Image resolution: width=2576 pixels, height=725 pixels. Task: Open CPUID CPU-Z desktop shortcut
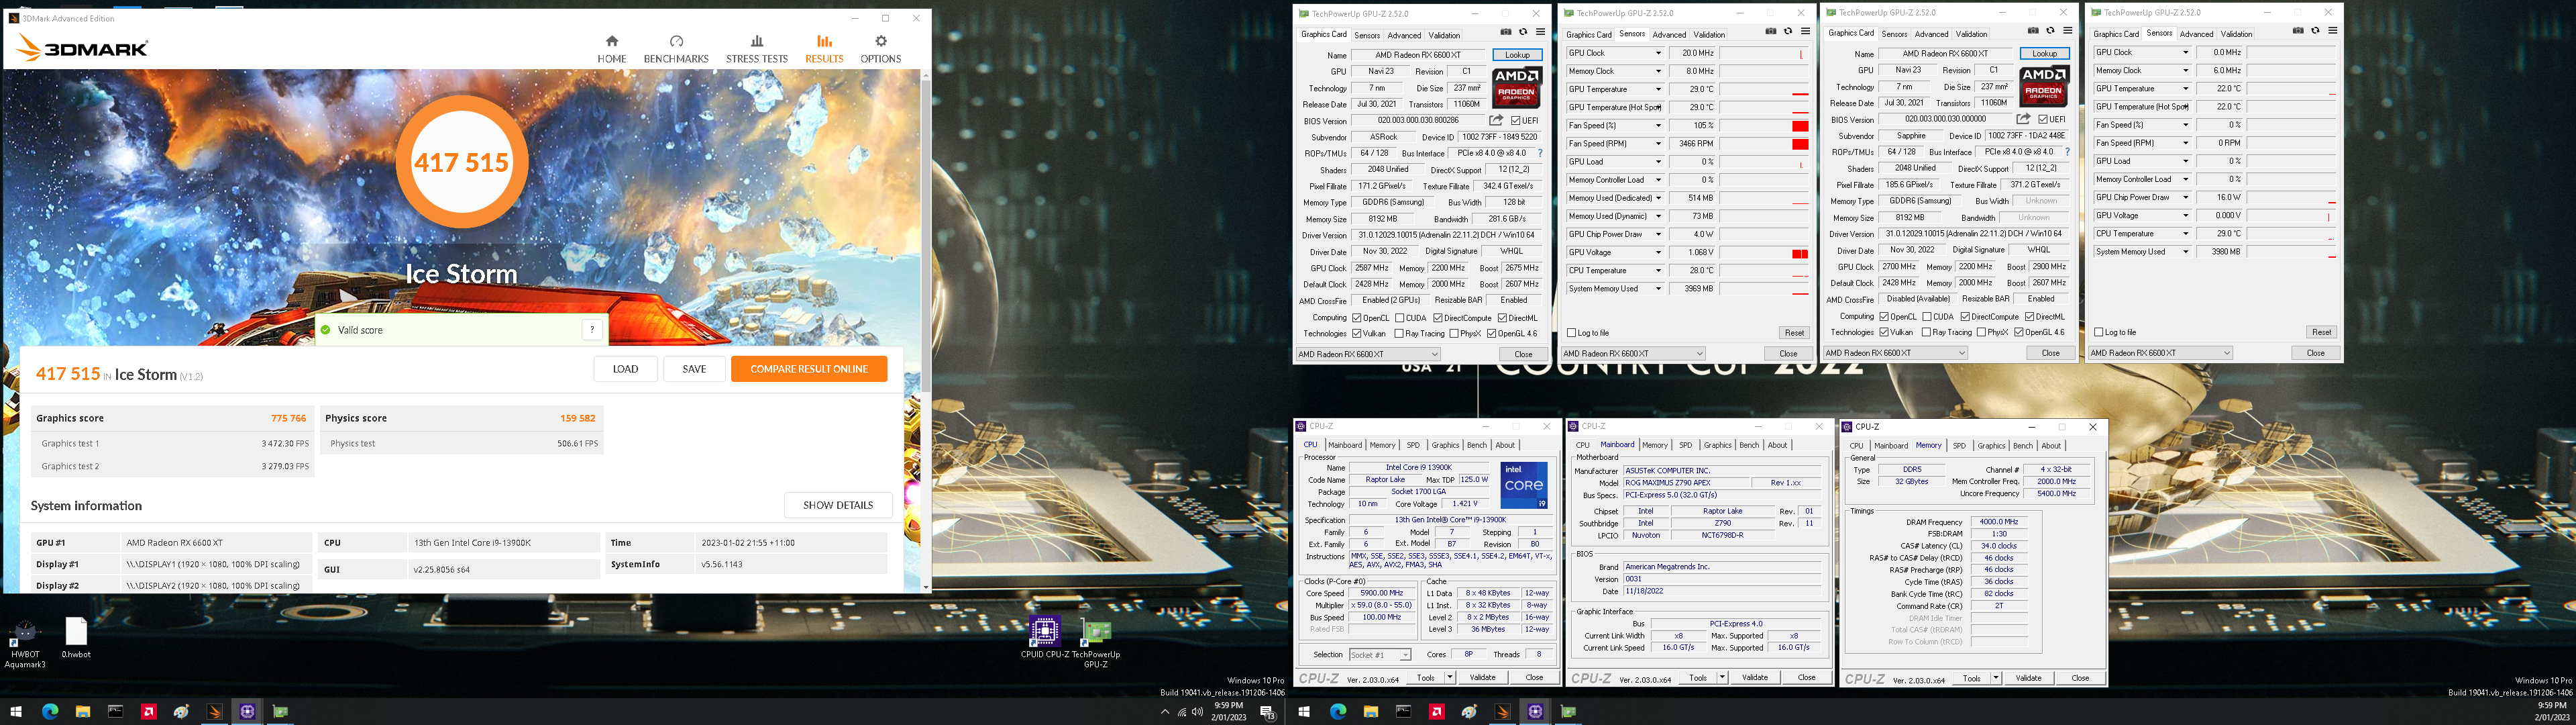coord(1044,638)
